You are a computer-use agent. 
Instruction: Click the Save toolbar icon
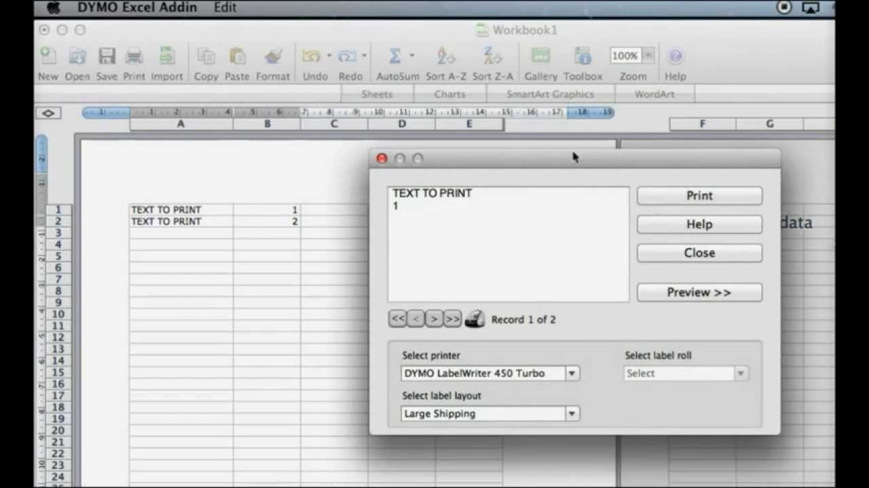click(x=107, y=56)
